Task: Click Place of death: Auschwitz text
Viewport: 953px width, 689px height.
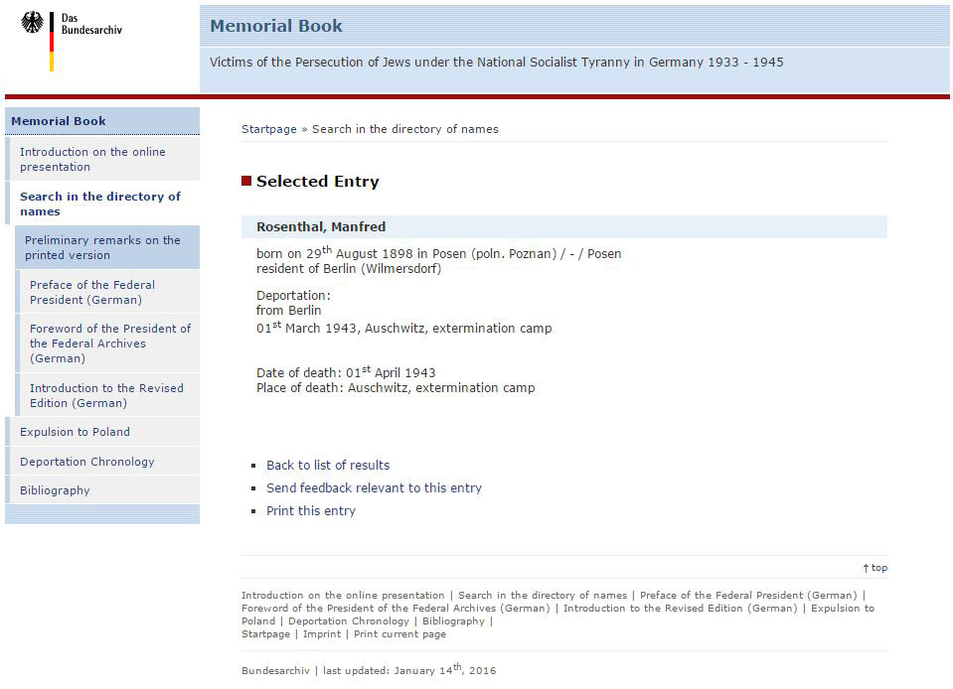Action: coord(396,388)
